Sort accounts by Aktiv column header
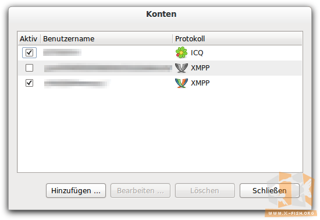 [x=29, y=38]
